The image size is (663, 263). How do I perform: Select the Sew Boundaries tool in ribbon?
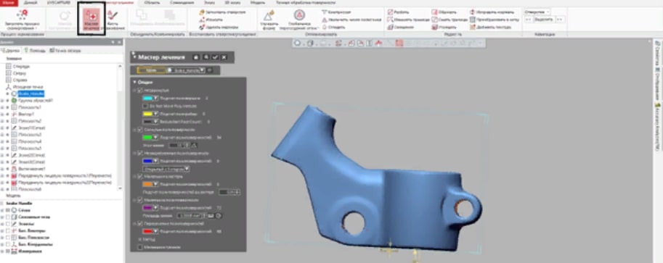point(450,20)
